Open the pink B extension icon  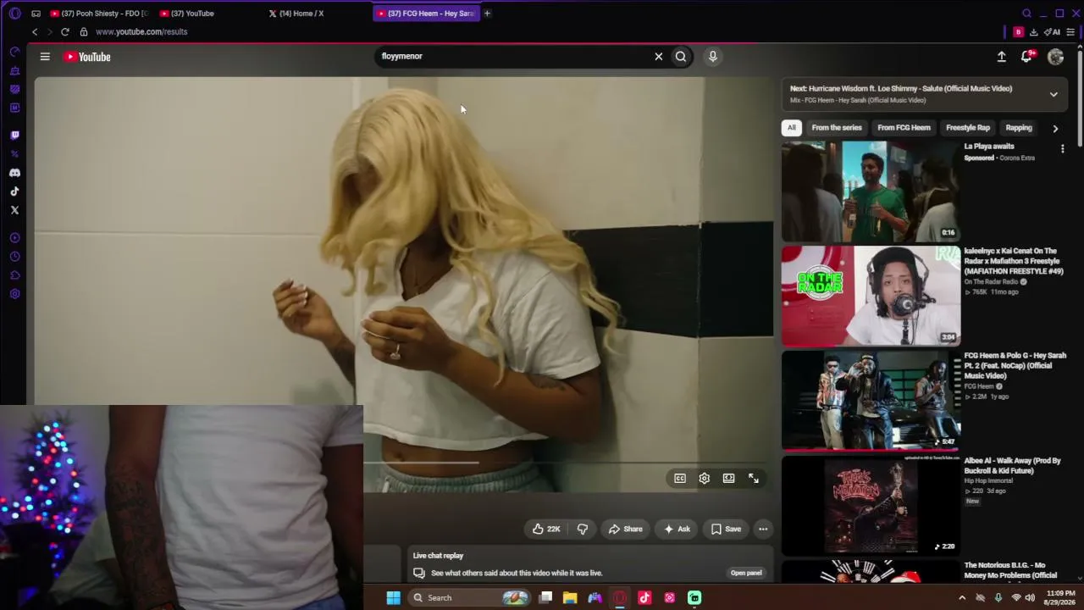pyautogui.click(x=1018, y=32)
